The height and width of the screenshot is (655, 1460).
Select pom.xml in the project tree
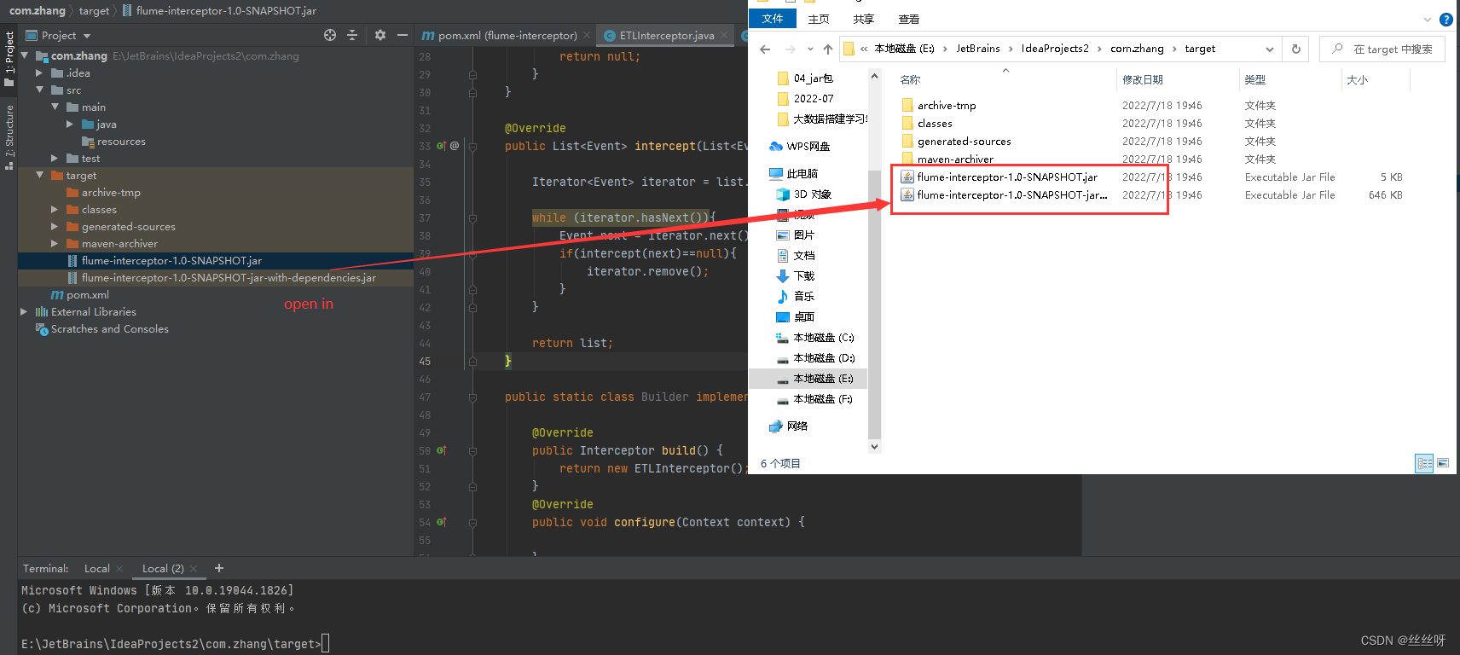(88, 295)
